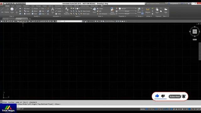
Task: Expand the Annotation panel
Action: click(x=57, y=16)
